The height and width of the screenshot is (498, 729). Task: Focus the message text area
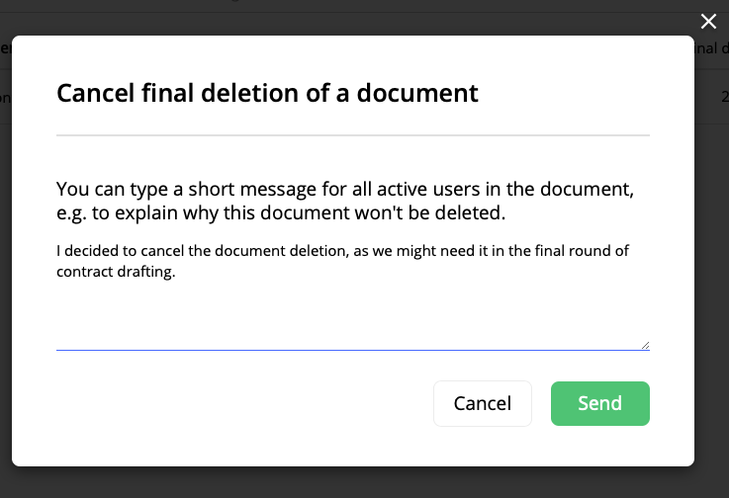click(353, 295)
